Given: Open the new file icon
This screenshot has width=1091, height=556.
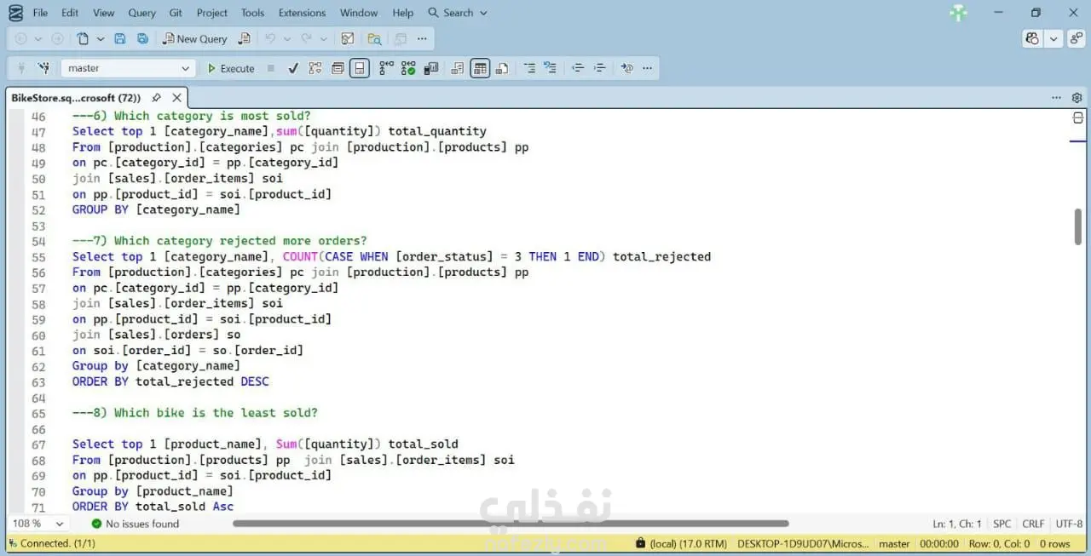Looking at the screenshot, I should click(x=83, y=38).
